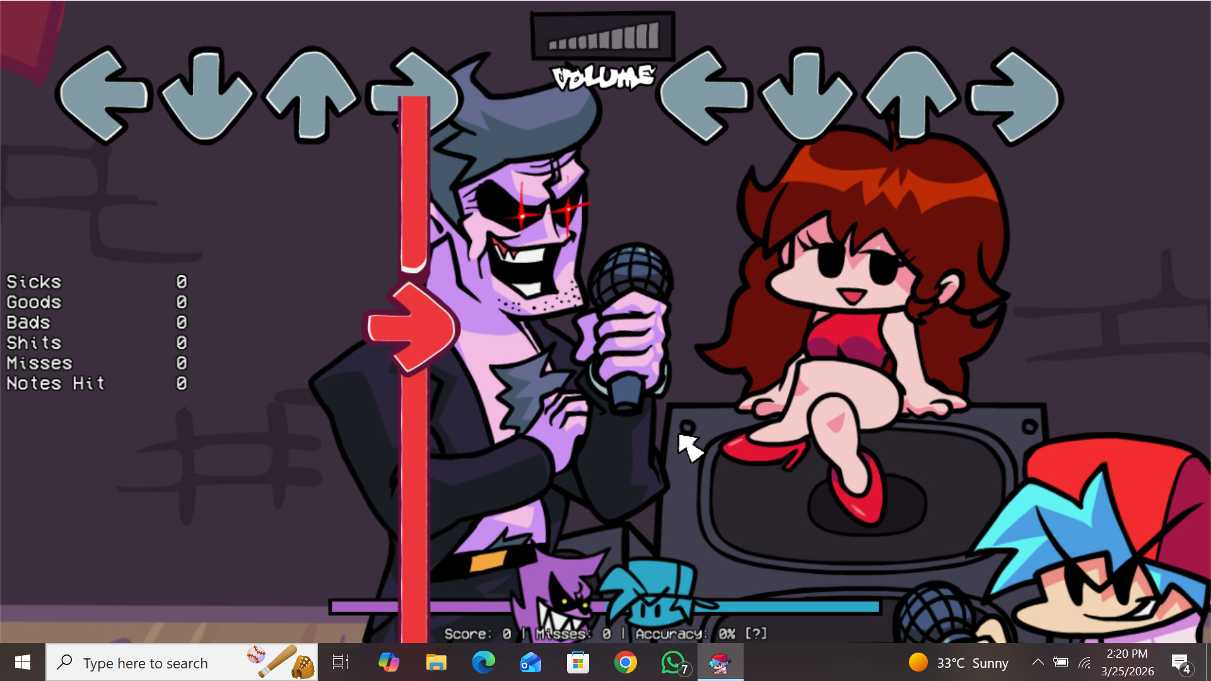Click the opponent's down arrow receptor
Screen dimensions: 1211x681
[x=206, y=96]
